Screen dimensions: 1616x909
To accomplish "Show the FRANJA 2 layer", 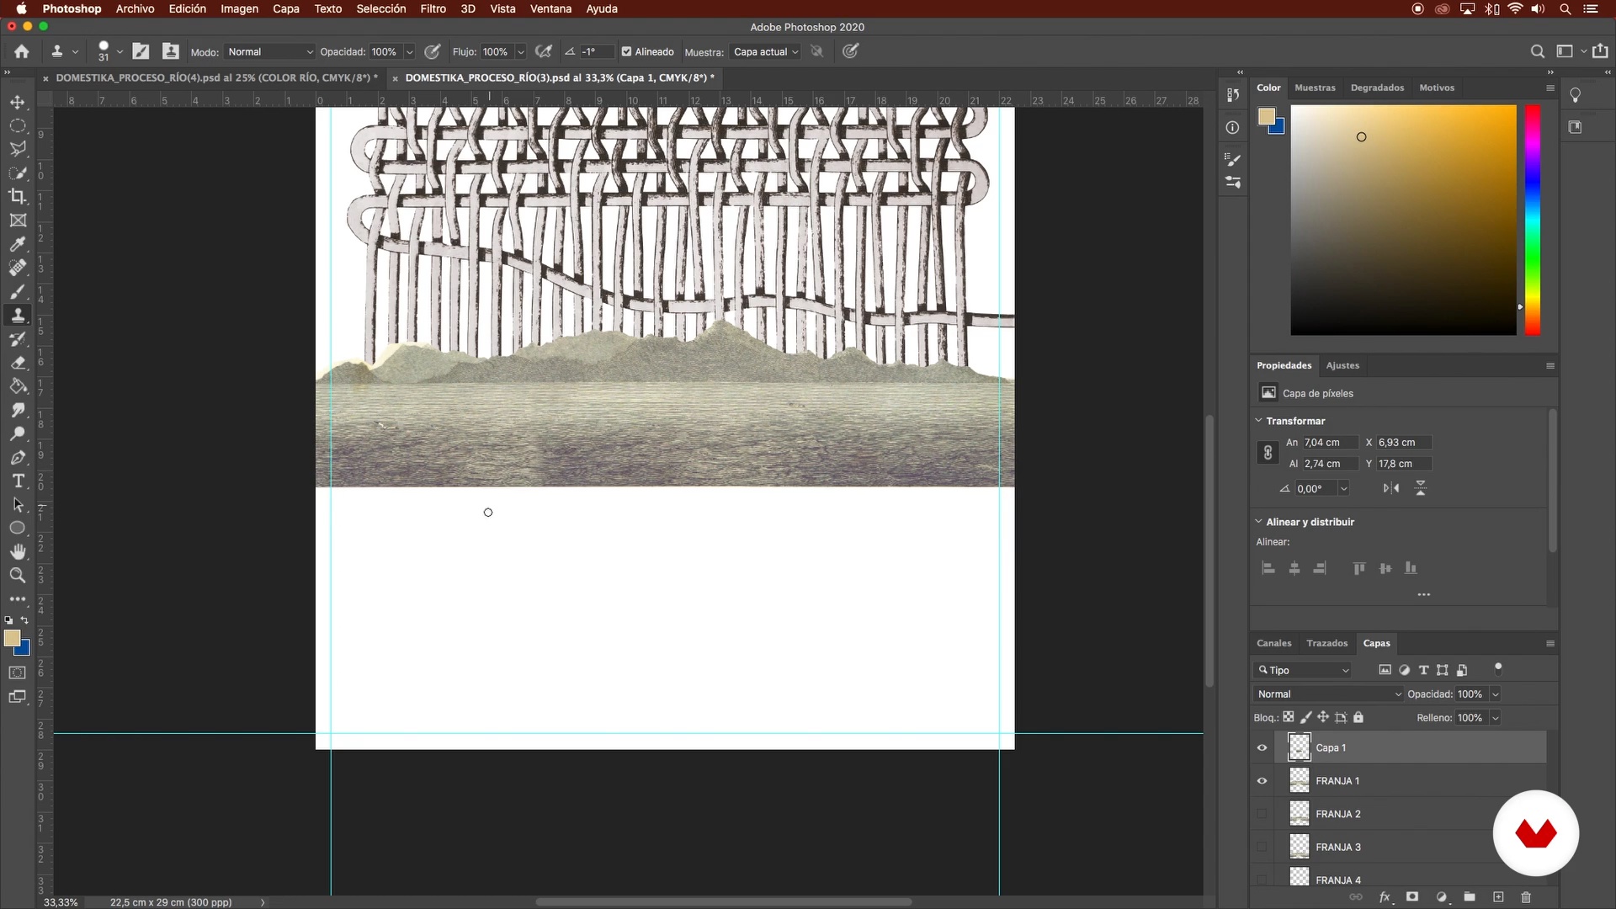I will tap(1262, 814).
